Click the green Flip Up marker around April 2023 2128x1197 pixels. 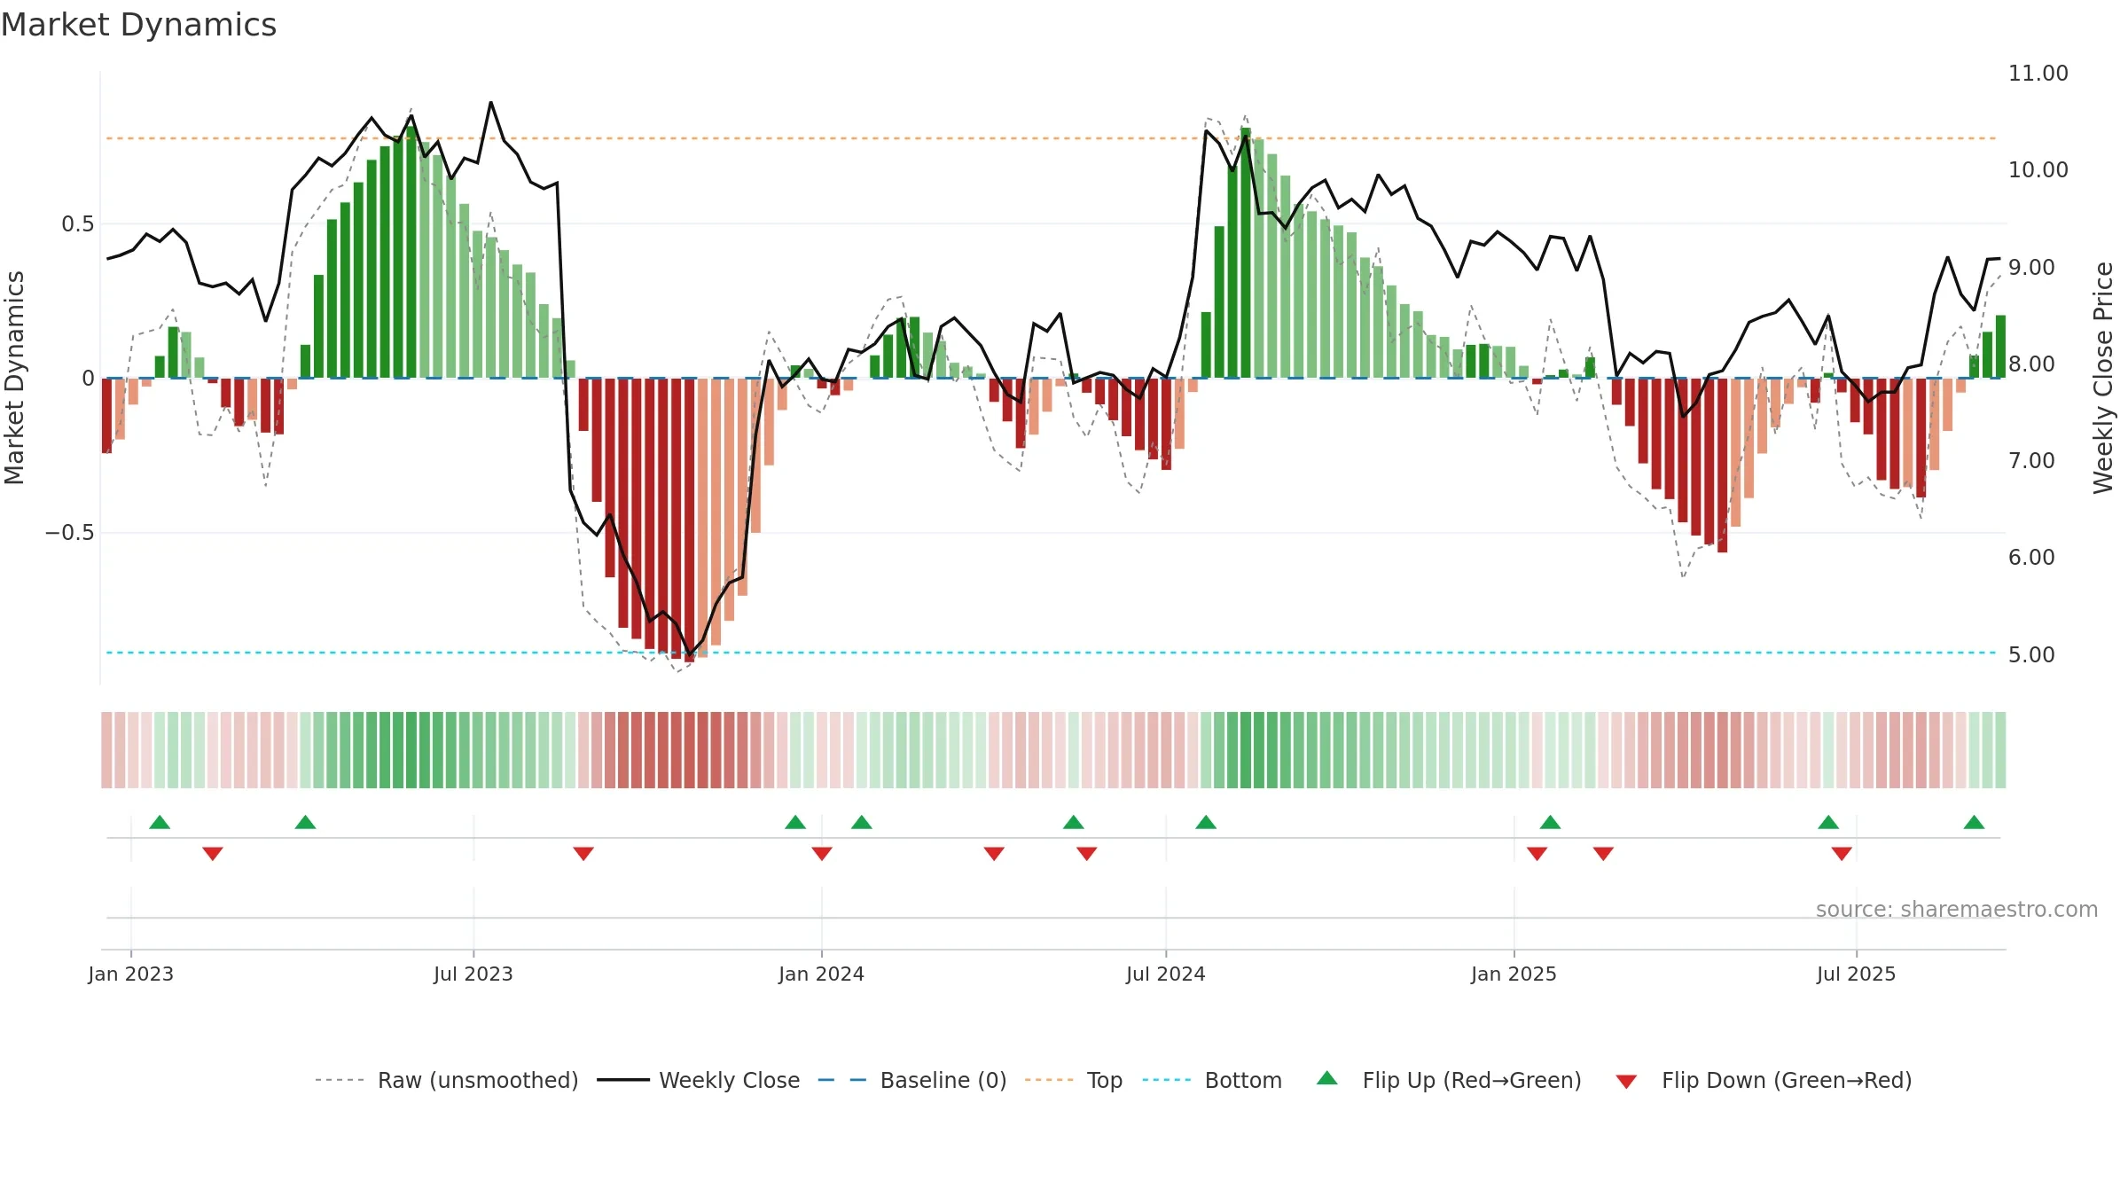305,822
